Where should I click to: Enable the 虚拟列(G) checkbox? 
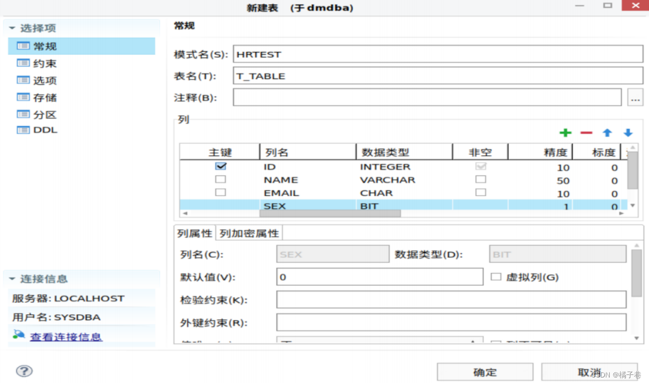(496, 277)
